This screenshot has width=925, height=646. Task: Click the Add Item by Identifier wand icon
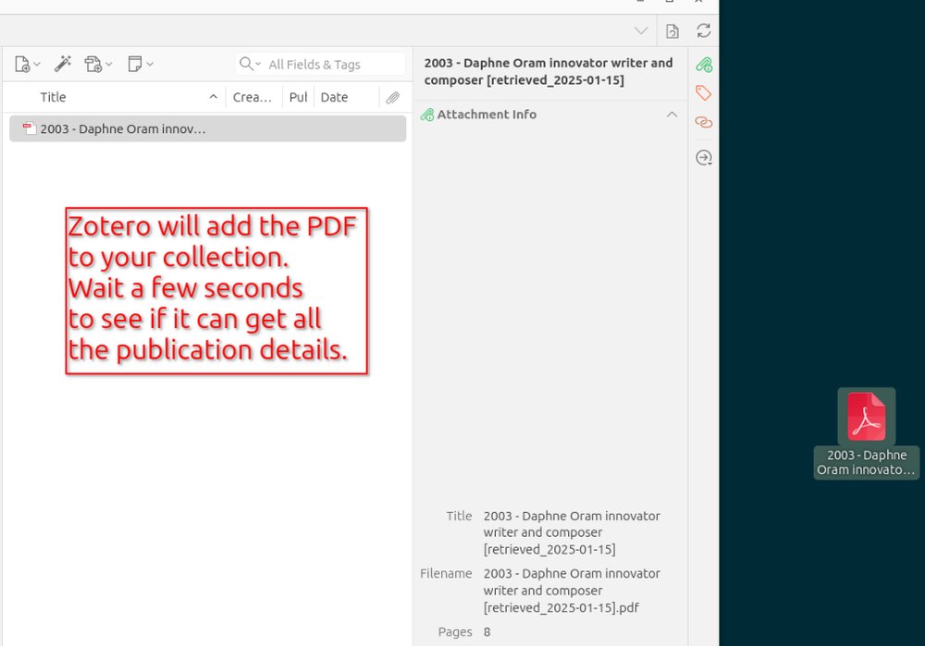63,64
